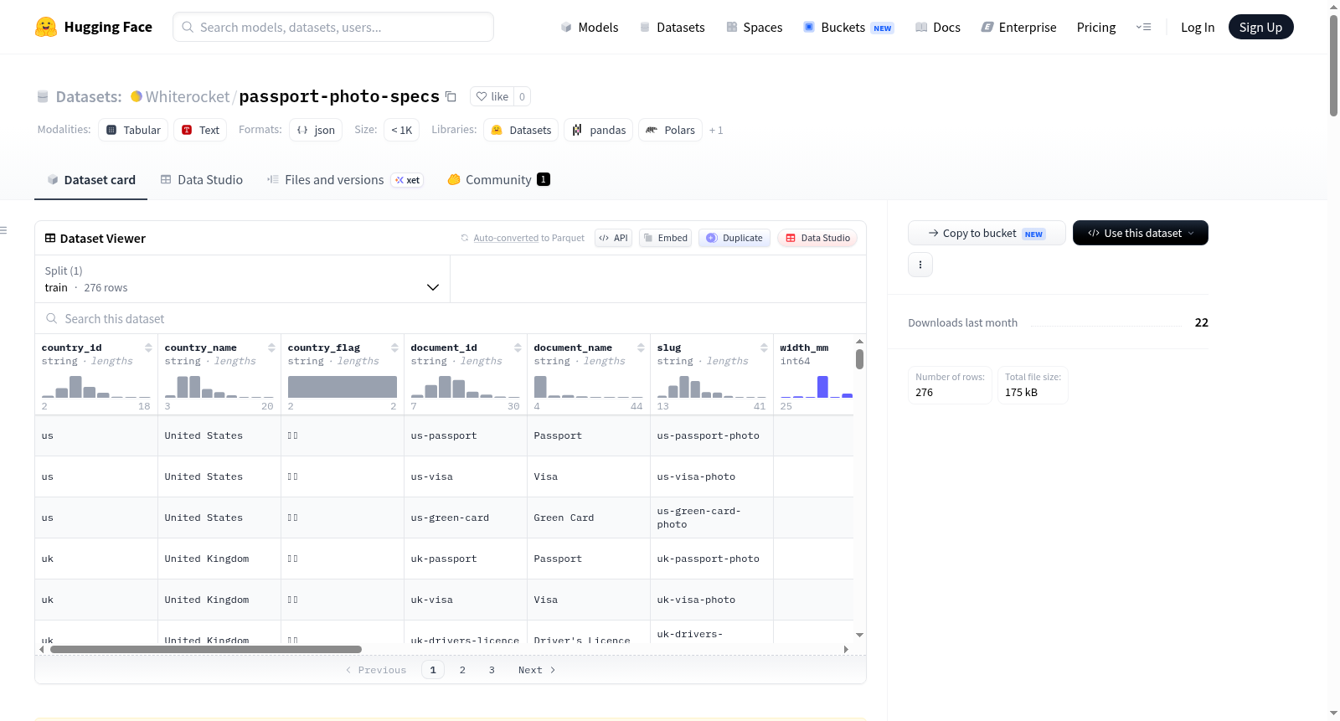1340x721 pixels.
Task: Click the us-green-card-photo slug cell
Action: 712,518
